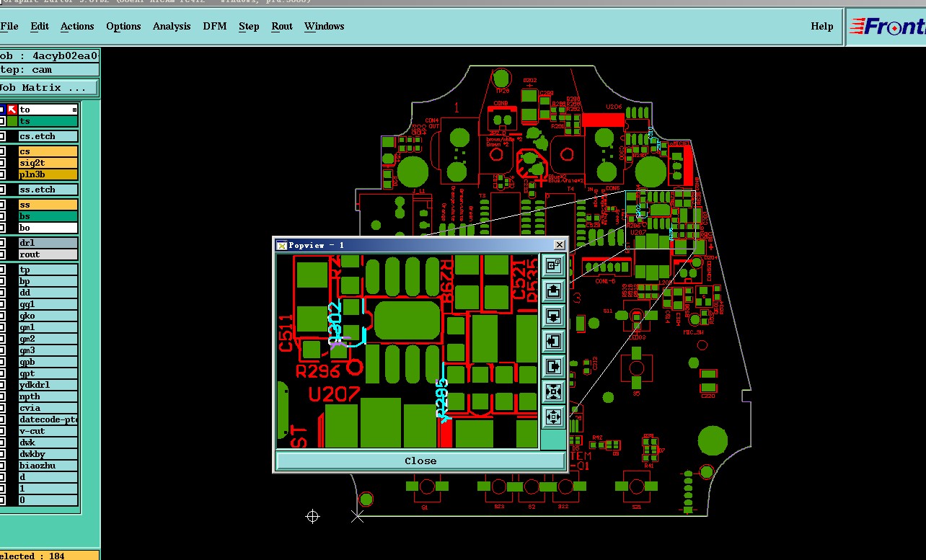The height and width of the screenshot is (560, 926).
Task: Open the Edit menu
Action: pyautogui.click(x=40, y=26)
